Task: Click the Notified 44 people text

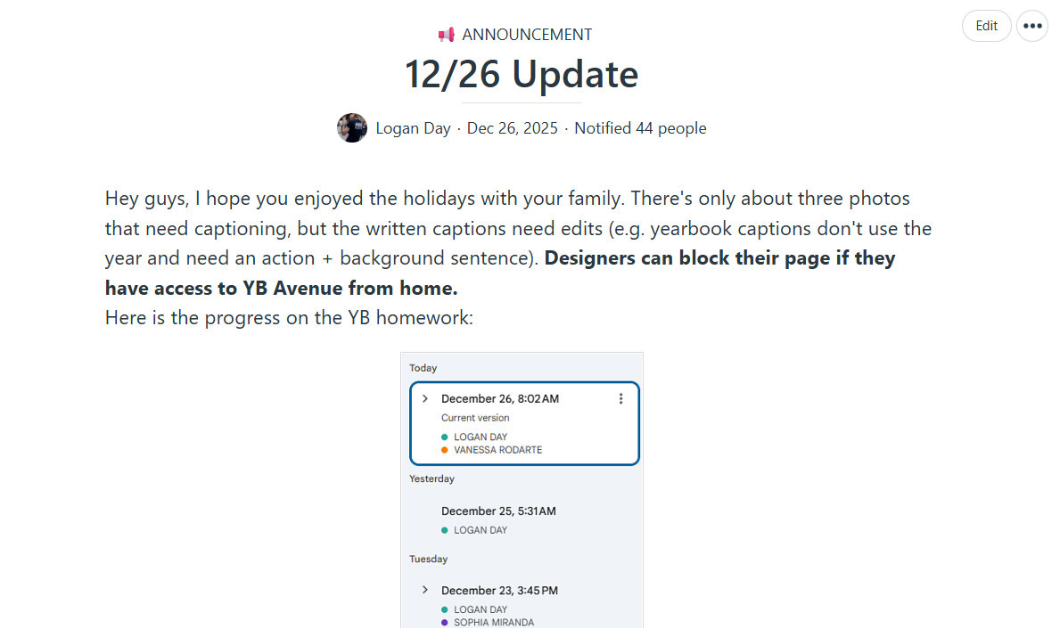Action: click(x=640, y=128)
